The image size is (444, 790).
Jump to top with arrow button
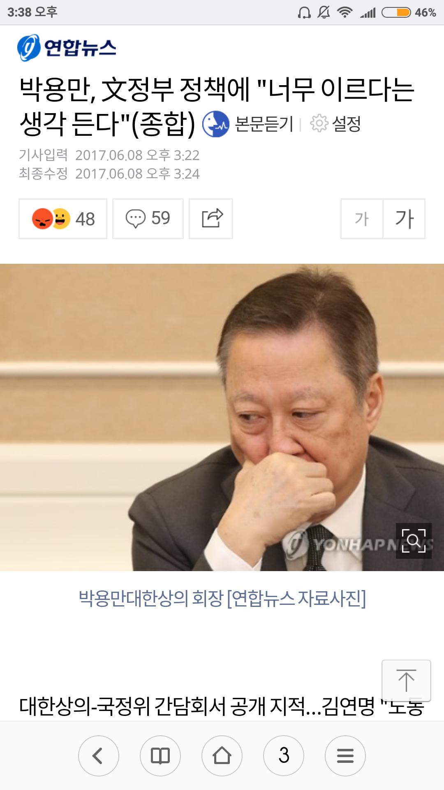pyautogui.click(x=406, y=681)
